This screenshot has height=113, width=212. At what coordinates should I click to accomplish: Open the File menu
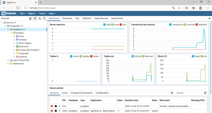pos(23,14)
